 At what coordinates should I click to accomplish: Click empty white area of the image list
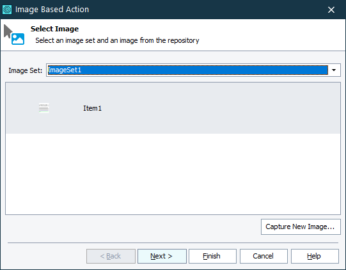tap(173, 173)
